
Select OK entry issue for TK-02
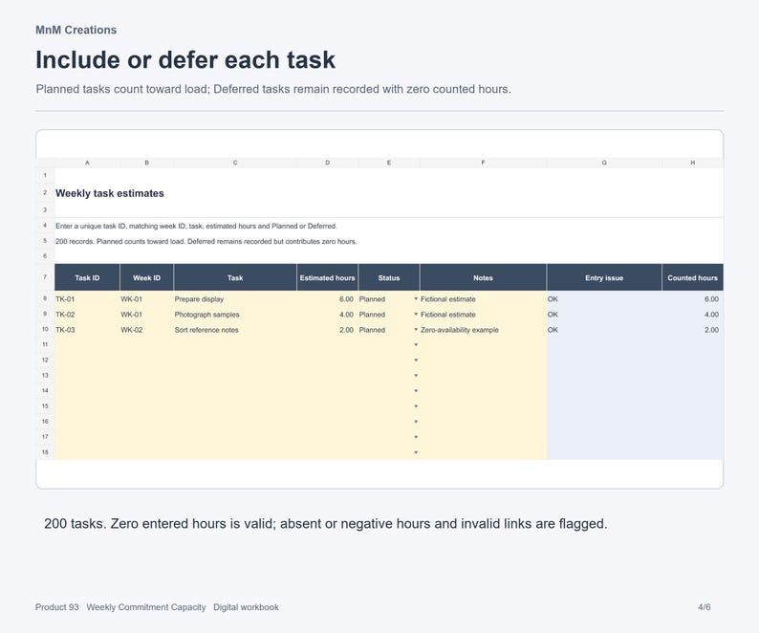click(604, 315)
